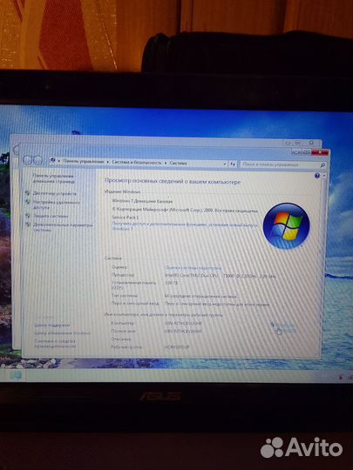353x470 pixels.
Task: Click the processor Intel Core2 Duo value
Action: (220, 276)
